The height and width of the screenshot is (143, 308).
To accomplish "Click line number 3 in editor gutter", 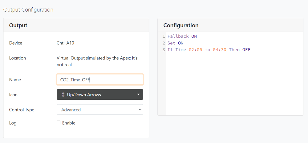I will (164, 49).
